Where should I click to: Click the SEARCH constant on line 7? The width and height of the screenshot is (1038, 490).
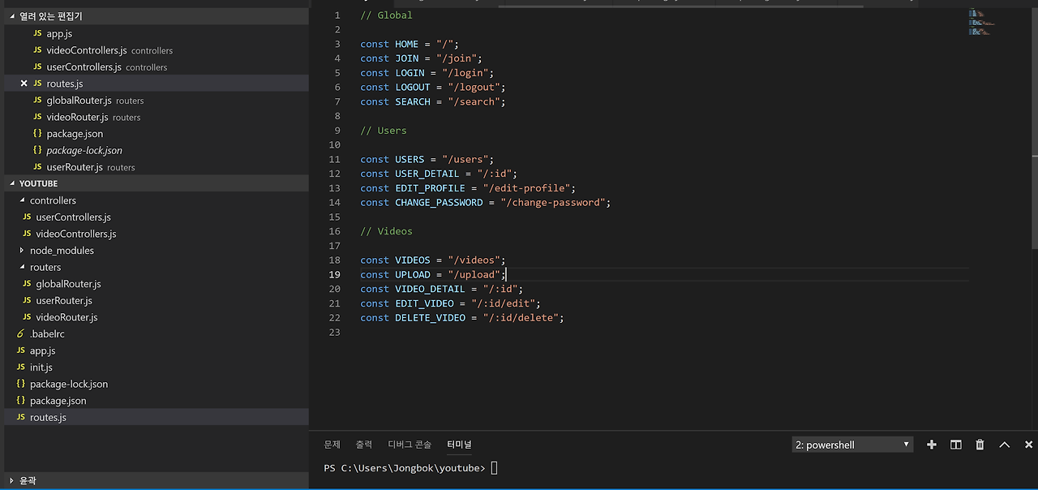413,102
